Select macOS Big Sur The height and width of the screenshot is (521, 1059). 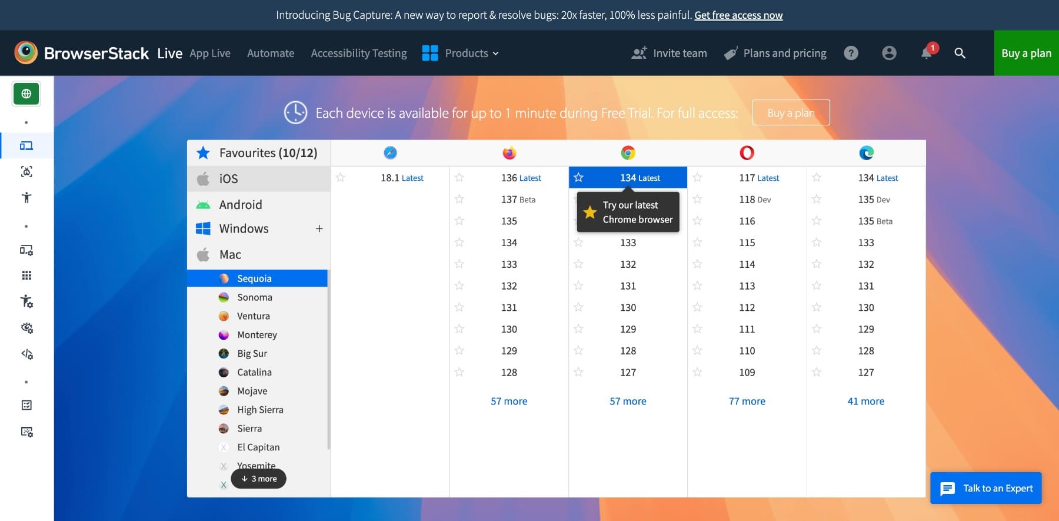pos(257,353)
